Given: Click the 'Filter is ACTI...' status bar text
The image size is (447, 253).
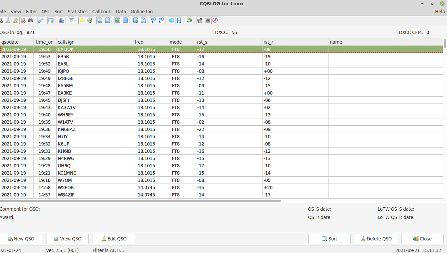Looking at the screenshot, I should pyautogui.click(x=108, y=250).
